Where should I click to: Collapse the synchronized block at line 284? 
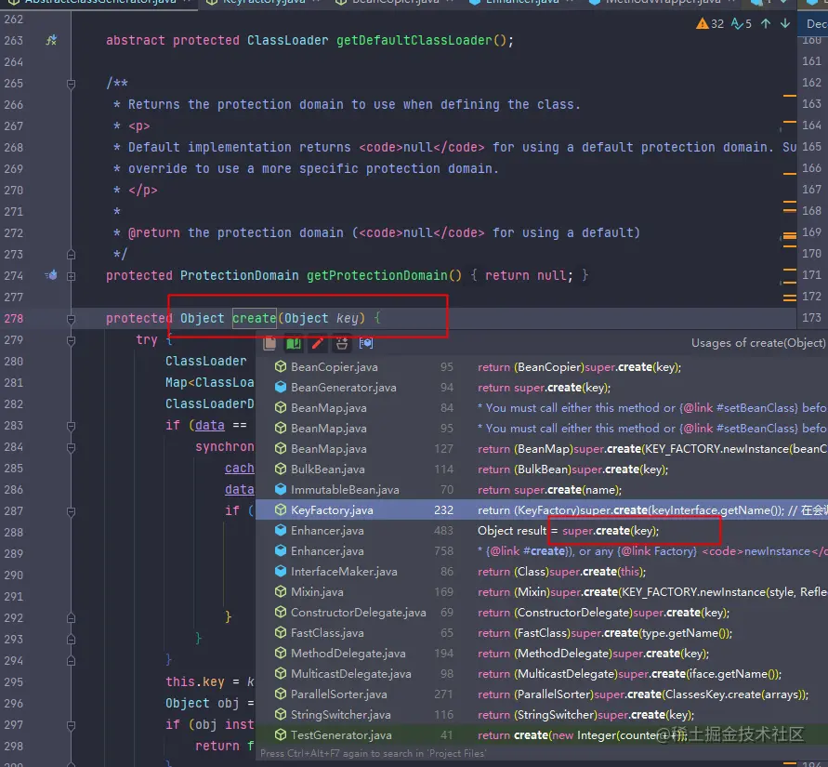(x=72, y=447)
